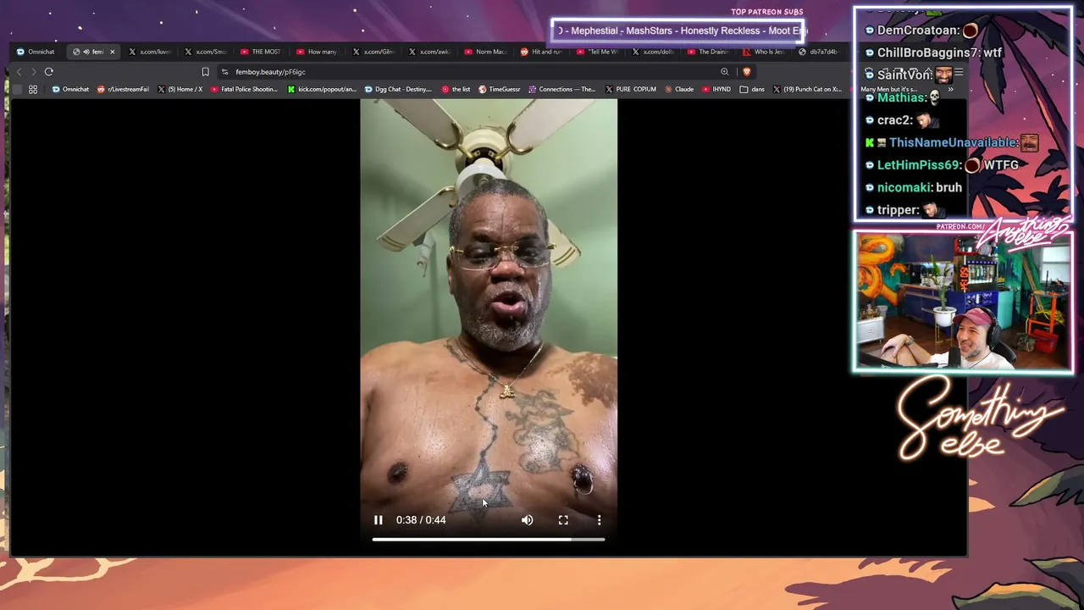
Task: Switch to the How many YouTube tab
Action: (x=318, y=52)
